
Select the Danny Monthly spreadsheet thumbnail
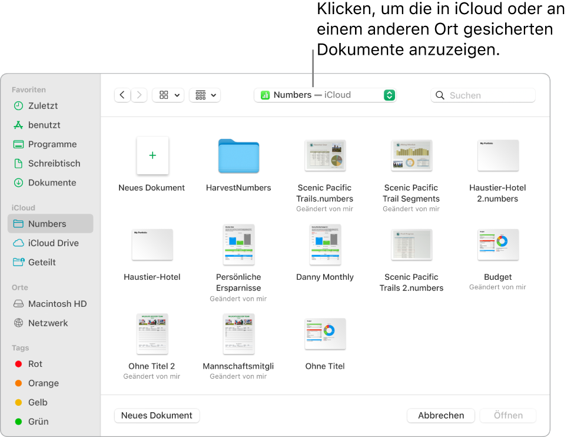tap(325, 244)
